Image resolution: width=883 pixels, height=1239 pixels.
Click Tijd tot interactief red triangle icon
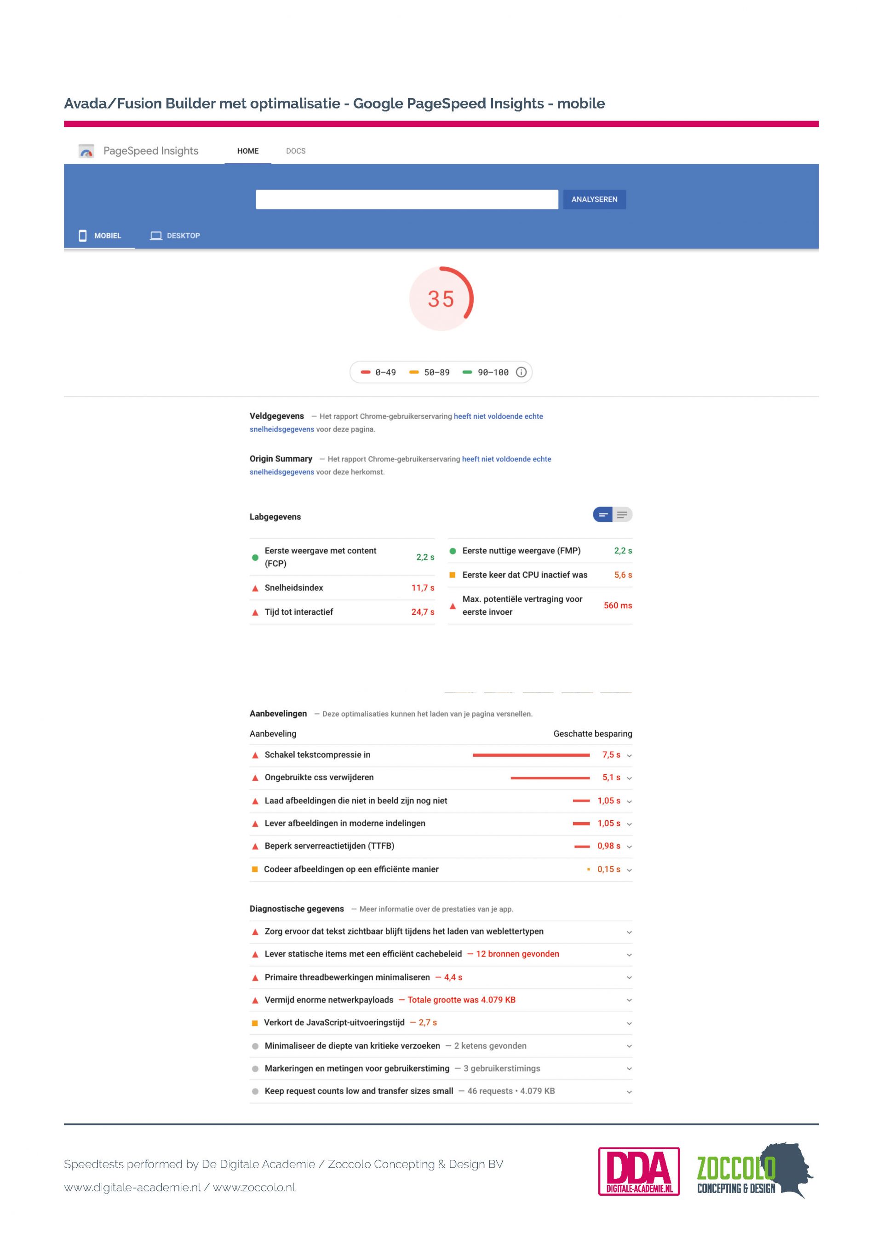(x=255, y=612)
